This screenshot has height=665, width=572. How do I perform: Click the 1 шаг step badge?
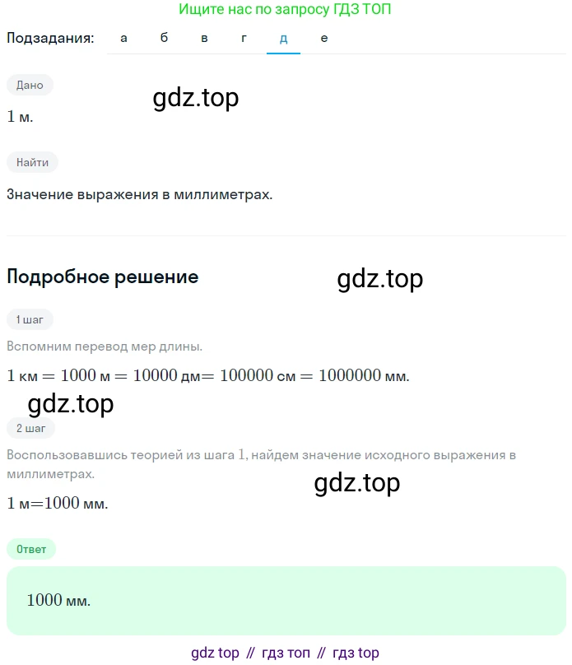[30, 319]
